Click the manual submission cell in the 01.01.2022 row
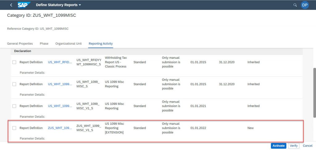The image size is (316, 150). pyautogui.click(x=171, y=128)
